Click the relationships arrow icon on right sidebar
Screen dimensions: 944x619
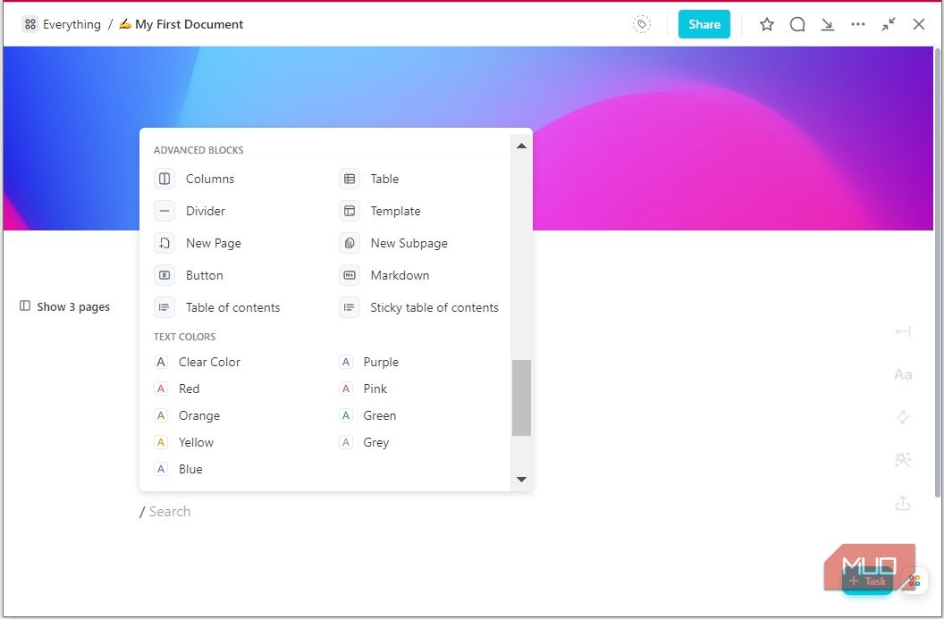[903, 417]
